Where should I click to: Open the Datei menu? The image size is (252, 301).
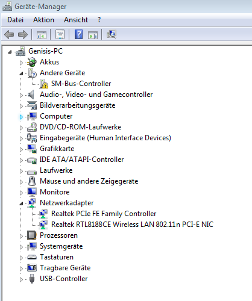[16, 20]
